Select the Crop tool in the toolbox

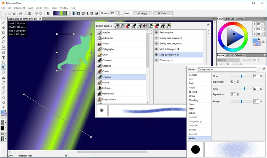coord(4,47)
